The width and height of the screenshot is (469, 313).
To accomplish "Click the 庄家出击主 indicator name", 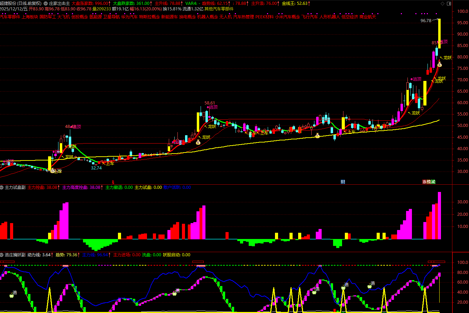I will click(59, 3).
